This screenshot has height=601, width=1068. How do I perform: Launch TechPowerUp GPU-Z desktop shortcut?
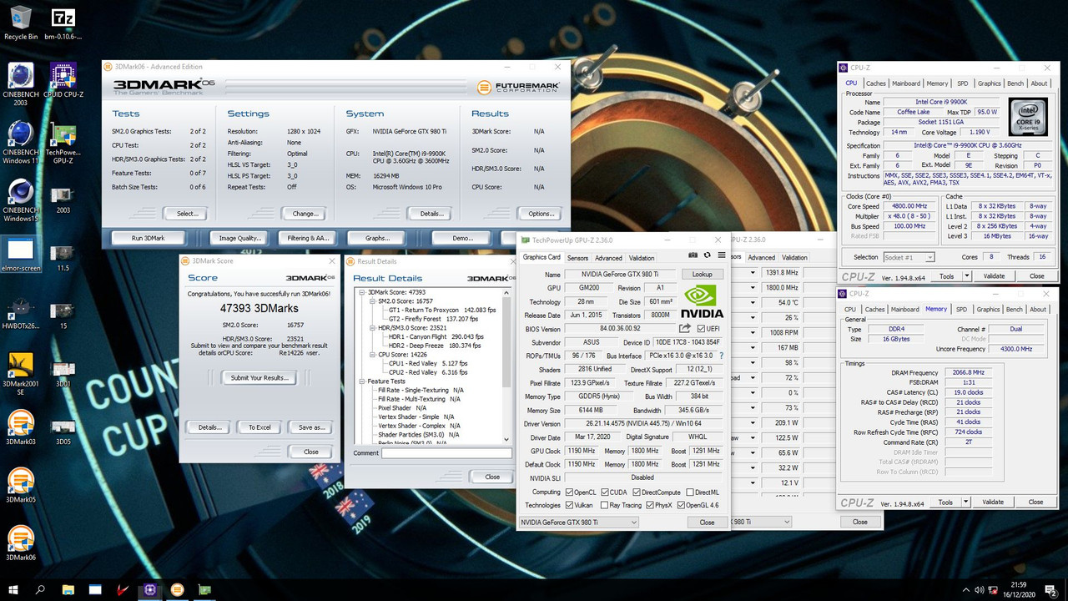point(63,143)
